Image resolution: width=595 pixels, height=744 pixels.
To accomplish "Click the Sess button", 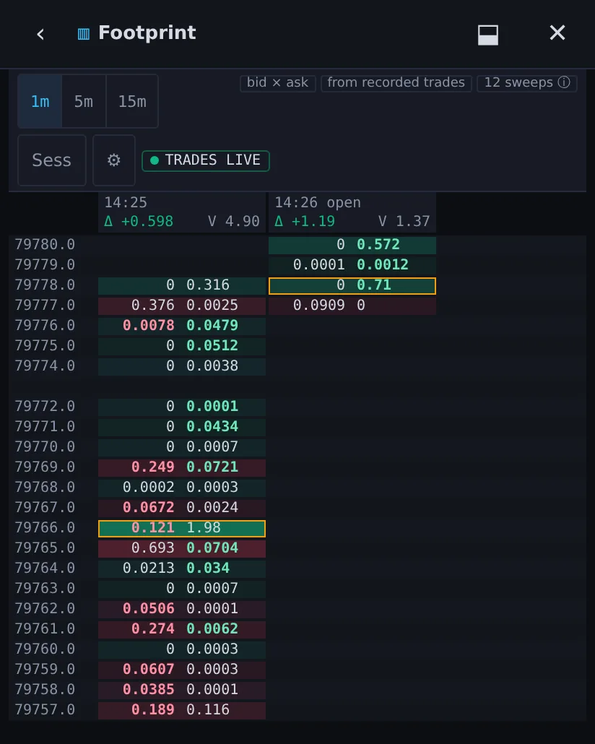I will [x=52, y=160].
